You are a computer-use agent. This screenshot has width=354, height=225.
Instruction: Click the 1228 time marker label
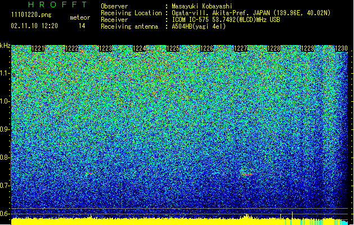click(x=274, y=48)
